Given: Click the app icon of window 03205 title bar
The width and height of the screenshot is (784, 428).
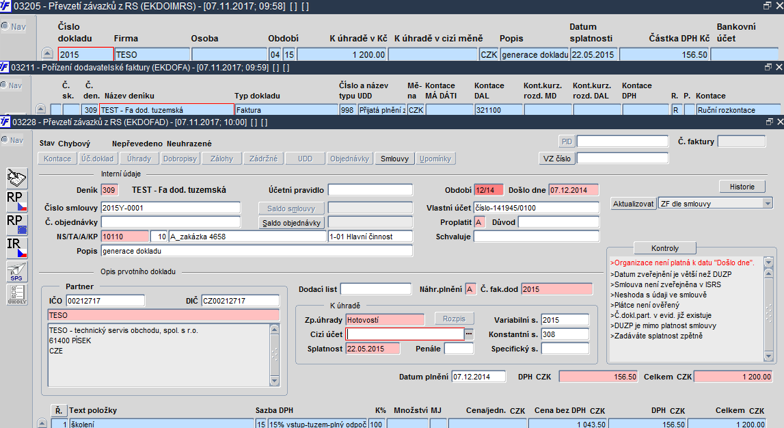Looking at the screenshot, I should (x=5, y=6).
